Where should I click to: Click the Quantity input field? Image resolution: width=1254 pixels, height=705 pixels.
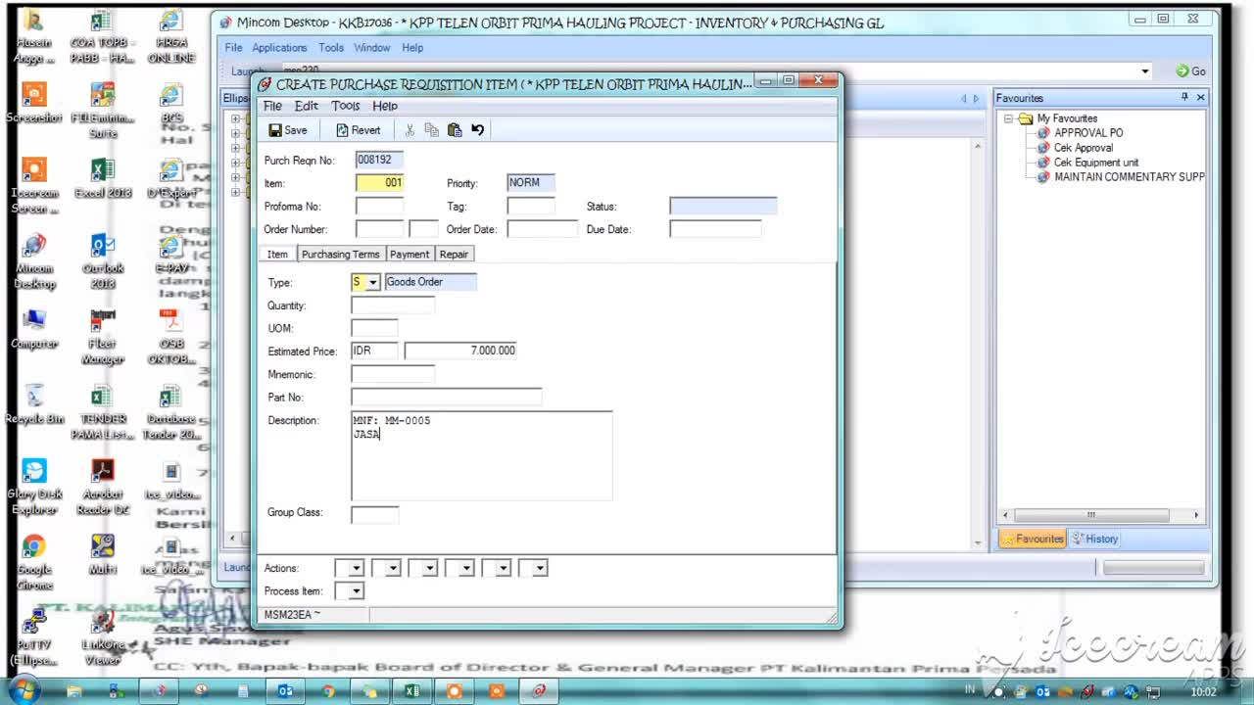click(393, 305)
